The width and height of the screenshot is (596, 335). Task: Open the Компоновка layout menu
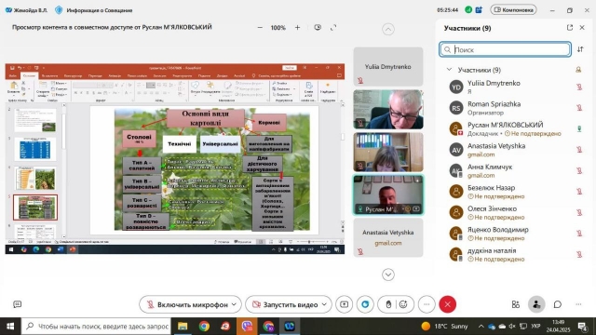pos(513,10)
